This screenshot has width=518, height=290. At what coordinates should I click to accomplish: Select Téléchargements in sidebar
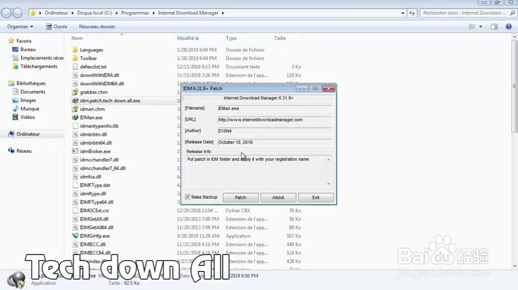pyautogui.click(x=39, y=66)
